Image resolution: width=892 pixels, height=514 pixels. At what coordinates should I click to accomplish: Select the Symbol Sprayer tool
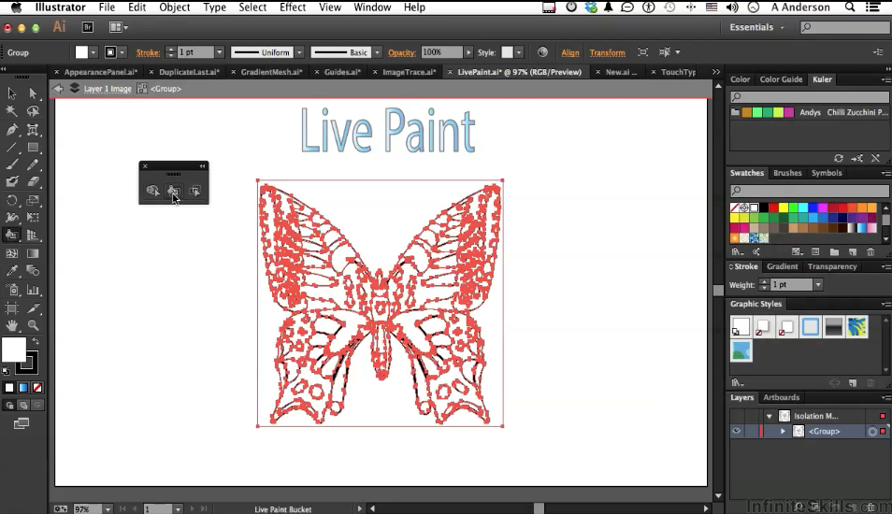click(12, 290)
